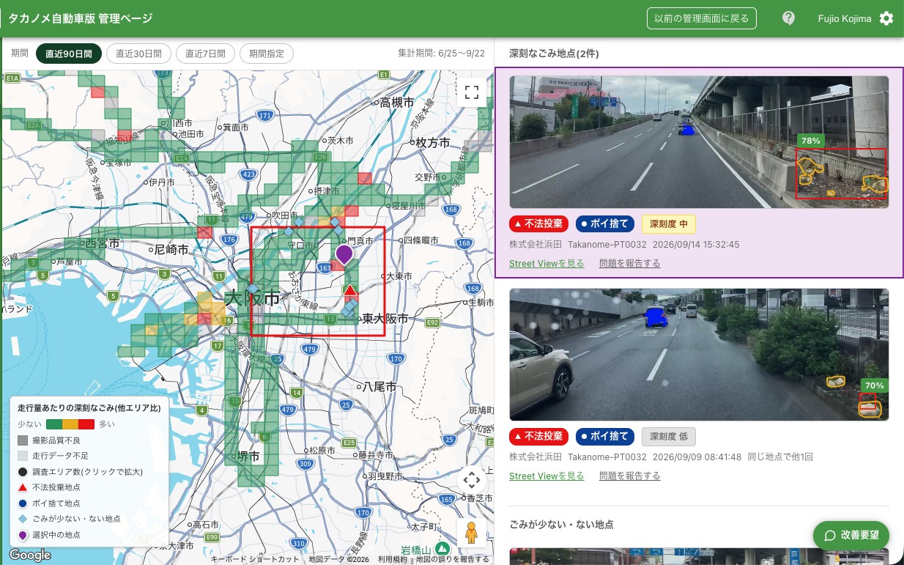Click the map recenter camera control icon
Image resolution: width=904 pixels, height=565 pixels.
pyautogui.click(x=472, y=481)
